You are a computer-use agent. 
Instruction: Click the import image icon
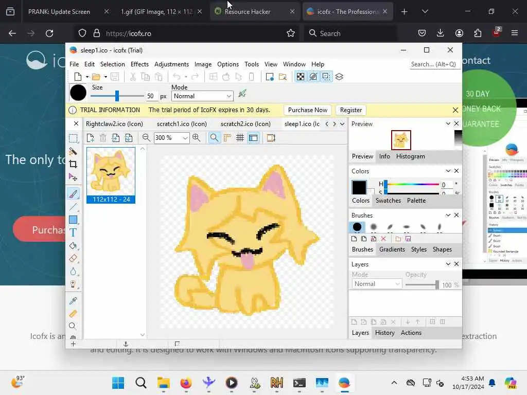coord(116,138)
